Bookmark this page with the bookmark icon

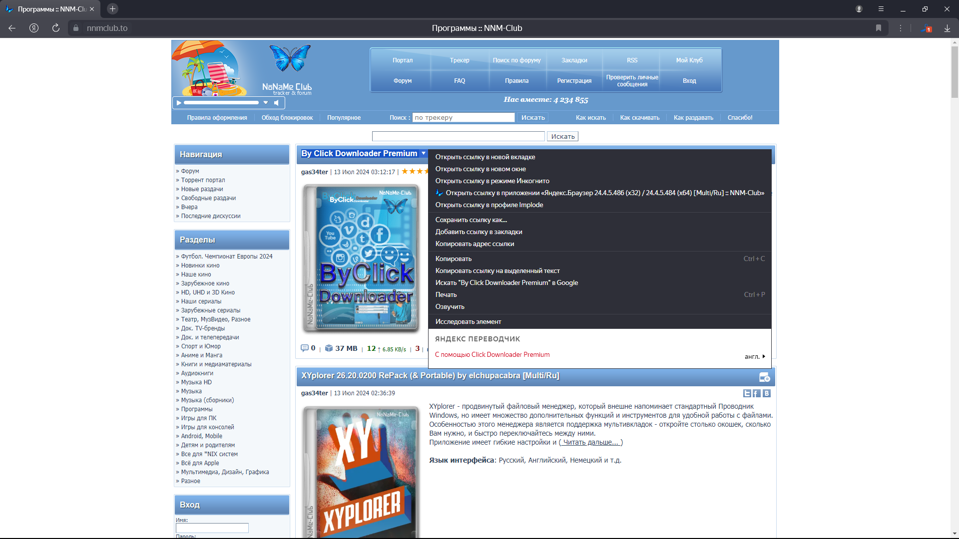coord(879,28)
